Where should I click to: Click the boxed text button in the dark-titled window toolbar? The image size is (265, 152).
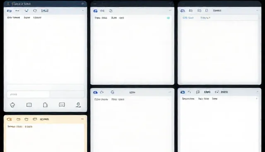point(45,11)
